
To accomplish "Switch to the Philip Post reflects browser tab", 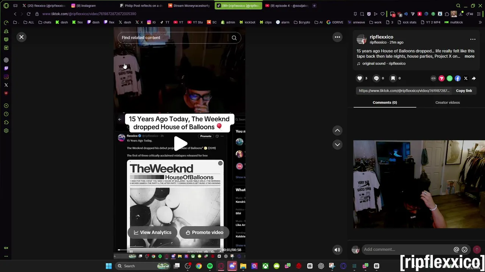I will [141, 6].
